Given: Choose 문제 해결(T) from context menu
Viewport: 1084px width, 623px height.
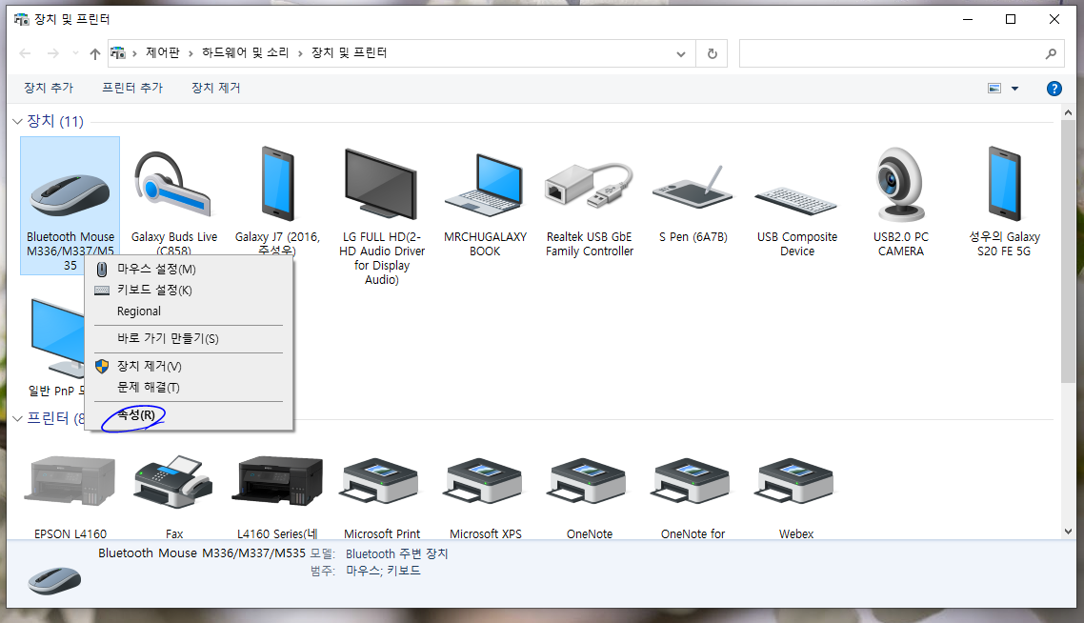Looking at the screenshot, I should click(189, 387).
